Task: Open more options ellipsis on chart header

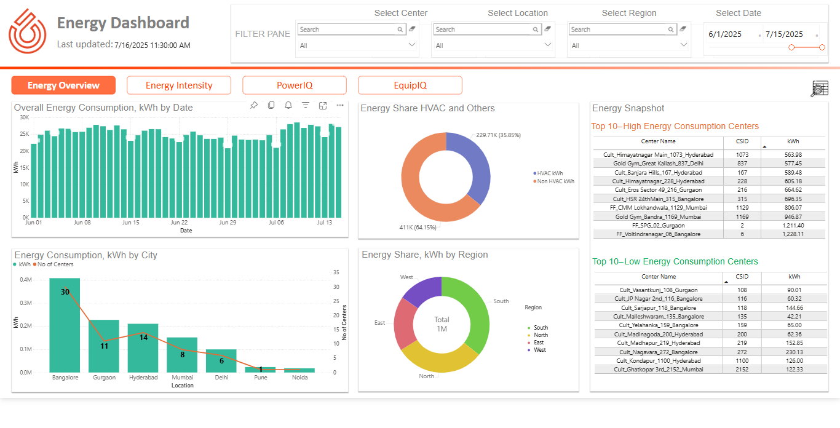Action: (340, 106)
